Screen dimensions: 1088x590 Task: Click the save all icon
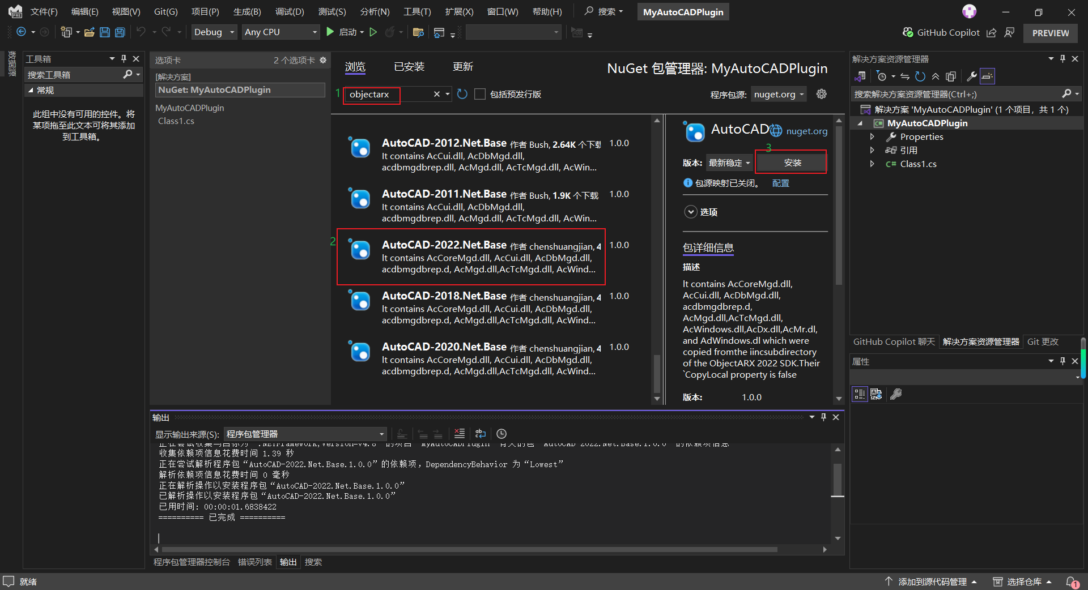(120, 32)
